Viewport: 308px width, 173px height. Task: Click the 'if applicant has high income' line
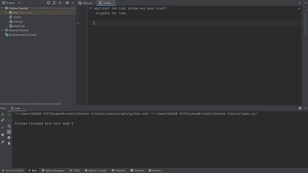[x=128, y=9]
